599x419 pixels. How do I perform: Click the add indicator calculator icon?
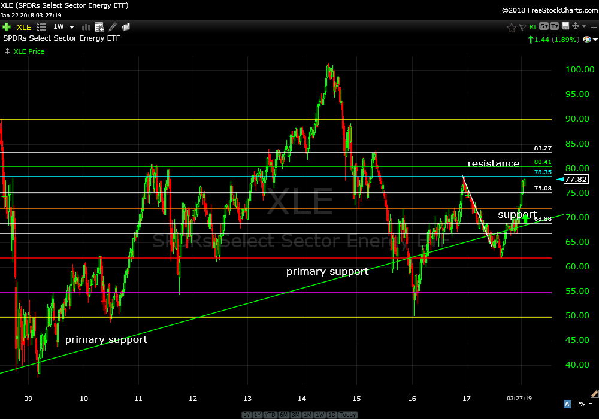99,27
